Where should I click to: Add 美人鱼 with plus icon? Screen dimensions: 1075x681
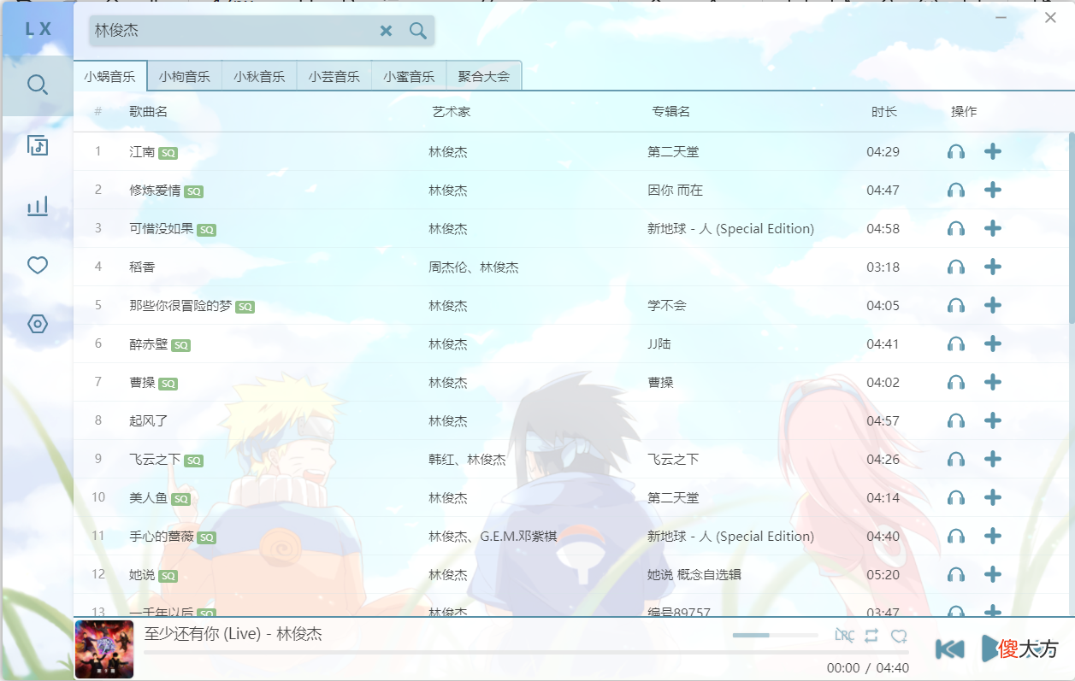pos(992,497)
